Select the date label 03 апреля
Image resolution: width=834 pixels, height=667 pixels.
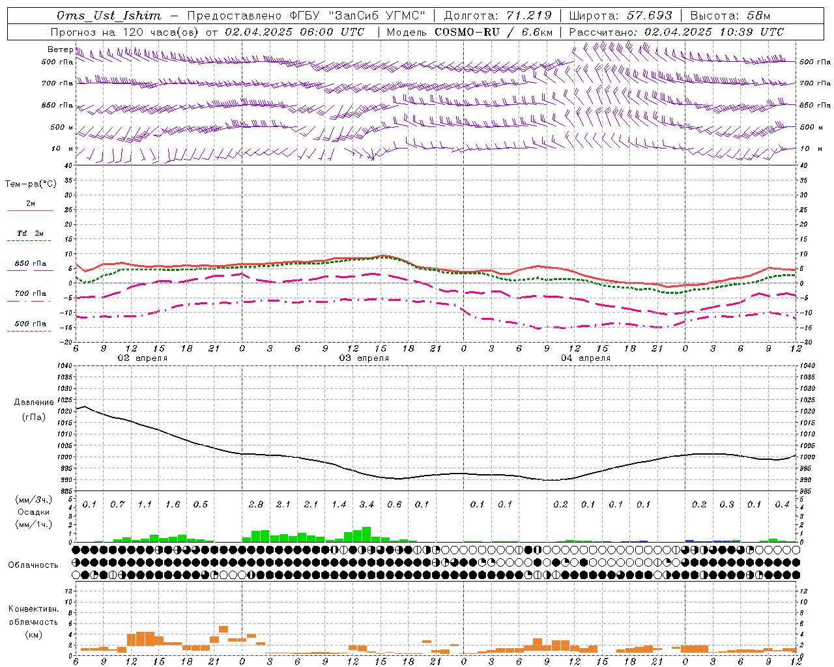(364, 358)
